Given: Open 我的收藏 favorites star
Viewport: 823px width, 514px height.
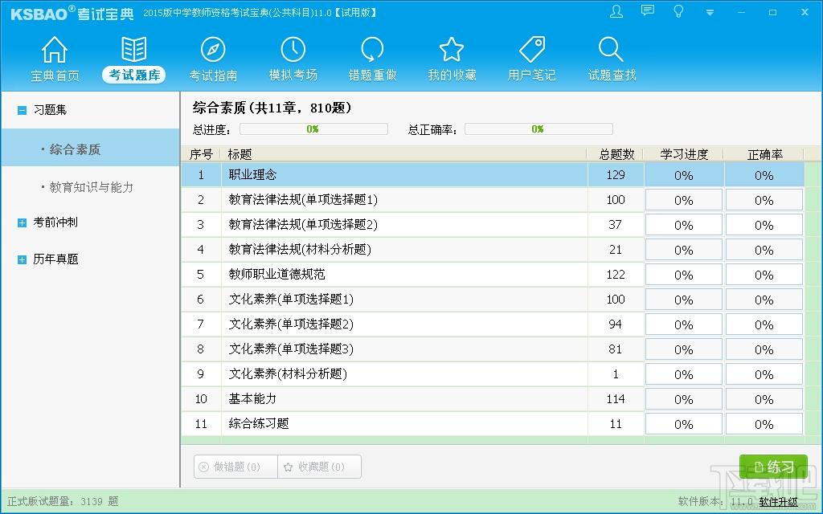Looking at the screenshot, I should point(452,56).
